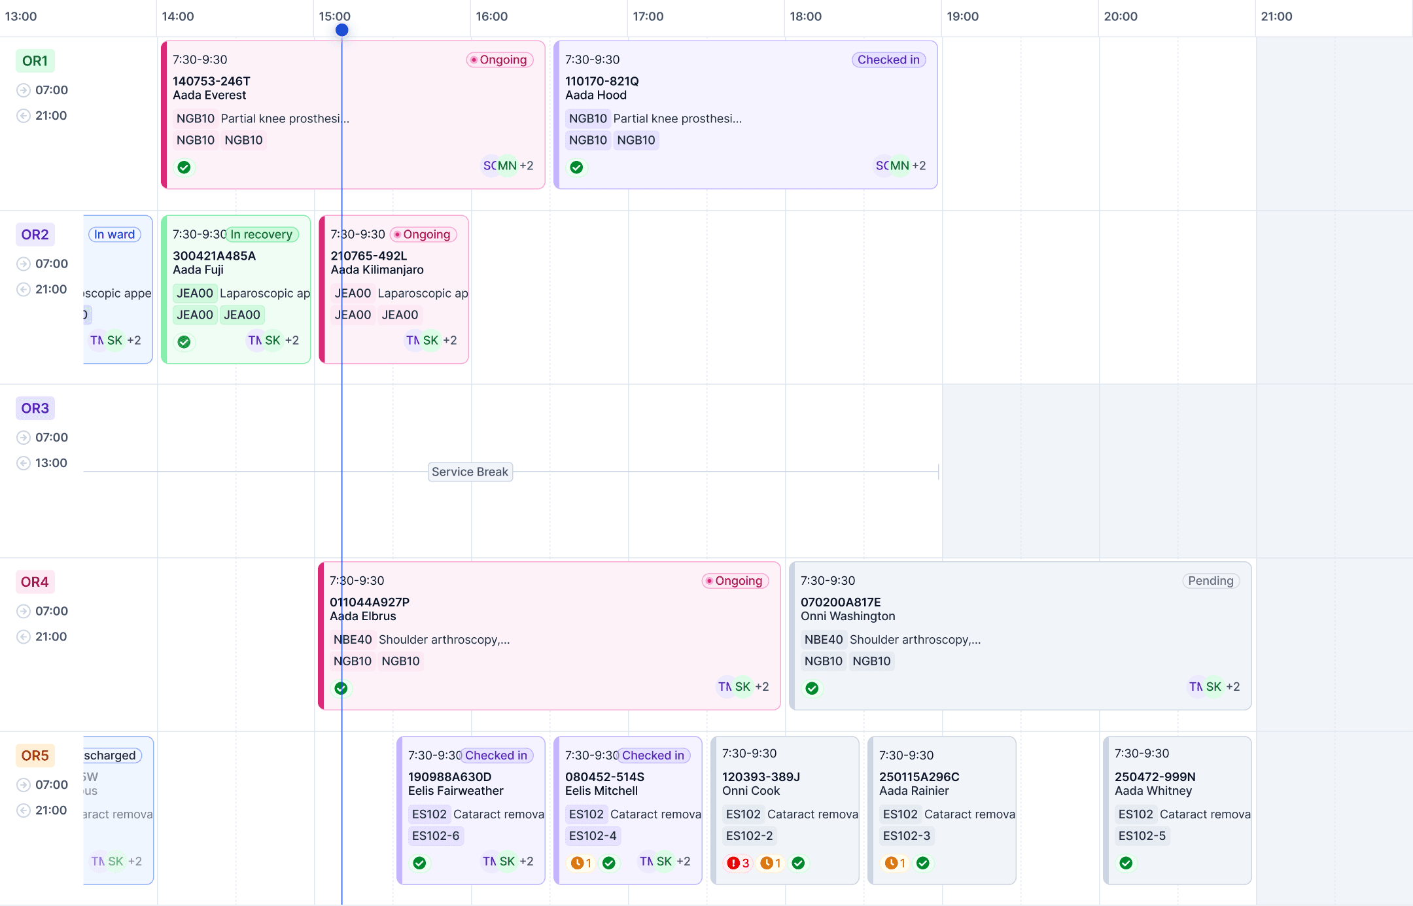This screenshot has height=906, width=1413.
Task: Click Checked in badge on Eelis Fairweather
Action: (496, 756)
